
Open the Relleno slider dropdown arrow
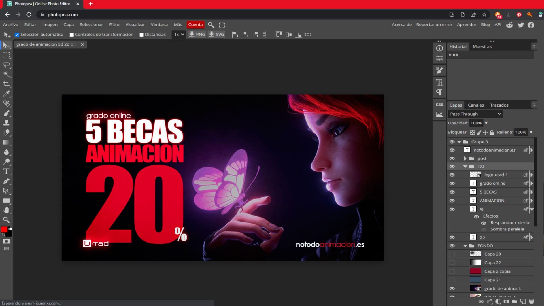point(531,132)
